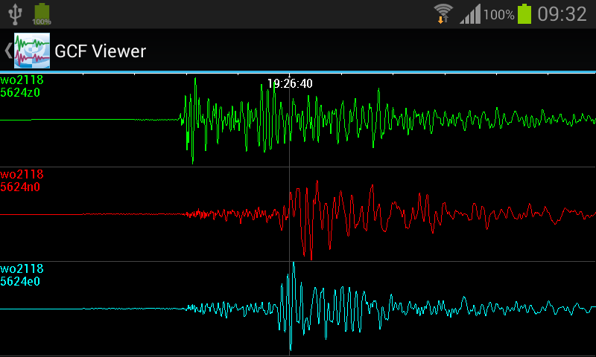Tap the battery indicator beside the clock
The image size is (596, 357).
click(524, 14)
